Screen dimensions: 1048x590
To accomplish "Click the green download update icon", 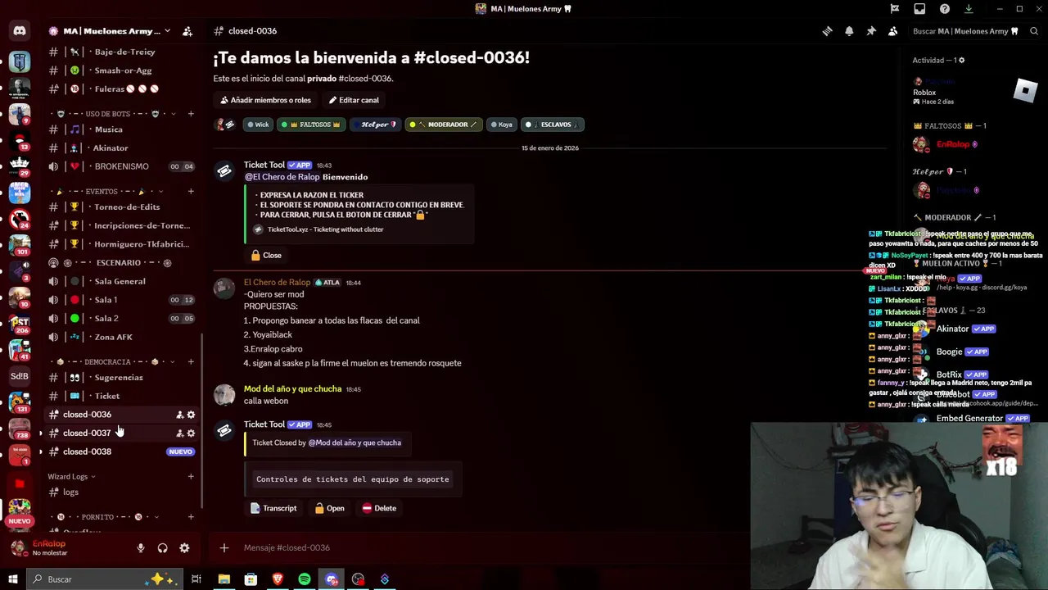I will 969,9.
